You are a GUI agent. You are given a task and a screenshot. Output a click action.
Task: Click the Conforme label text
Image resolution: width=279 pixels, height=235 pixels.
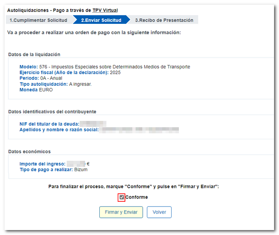137,197
